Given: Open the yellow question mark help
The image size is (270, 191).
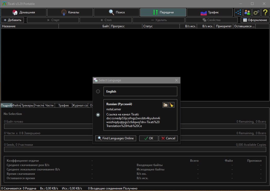Looking at the screenshot, I should pyautogui.click(x=265, y=12).
